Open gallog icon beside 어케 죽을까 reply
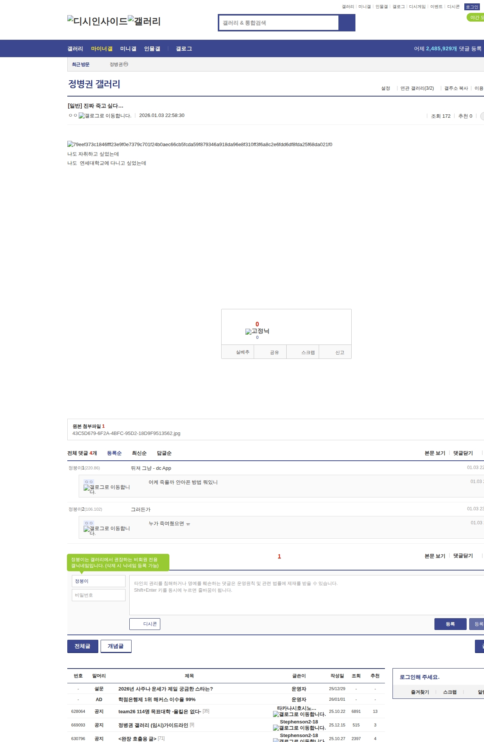Screen dimensions: 484x742 (107, 489)
